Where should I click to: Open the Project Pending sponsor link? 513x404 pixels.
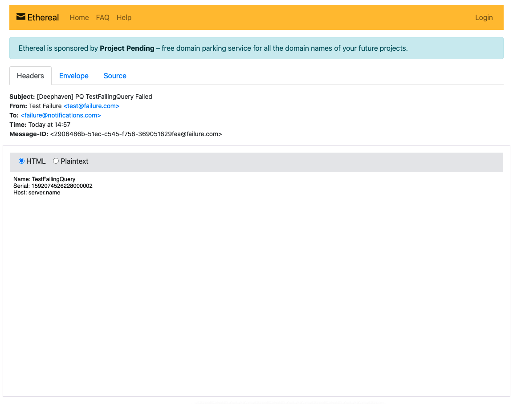(127, 48)
